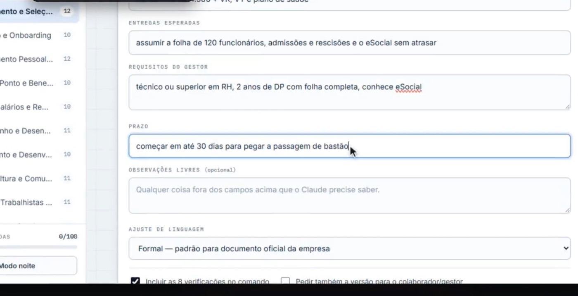
Task: Click the Requisitos do Gestor text area
Action: pyautogui.click(x=349, y=92)
